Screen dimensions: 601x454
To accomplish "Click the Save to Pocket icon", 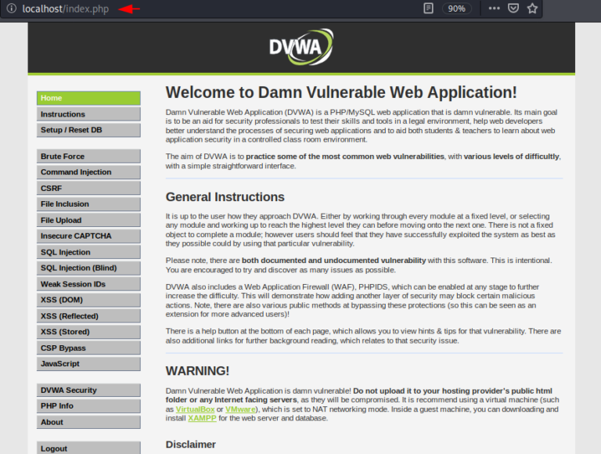I will tap(513, 9).
